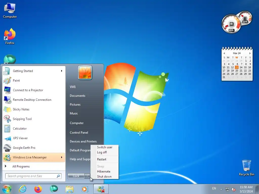Click the clock showing 11:58 AM

pos(246,187)
